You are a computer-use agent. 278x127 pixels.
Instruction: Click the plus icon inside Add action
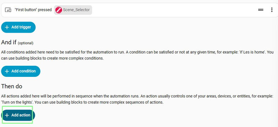click(7, 115)
